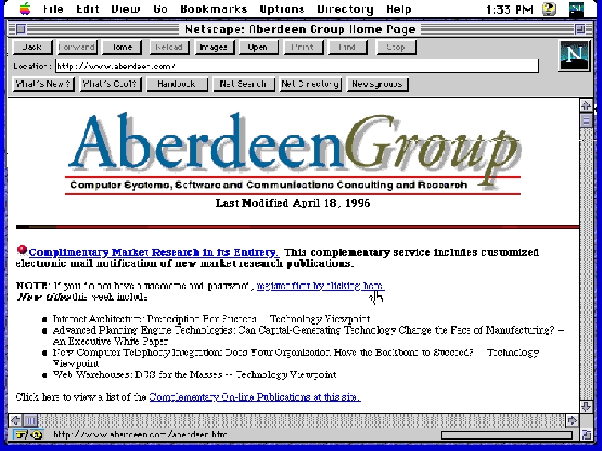Screen dimensions: 602x451
Task: Click the menu bar clock showing 1:33 PM
Action: 509,9
